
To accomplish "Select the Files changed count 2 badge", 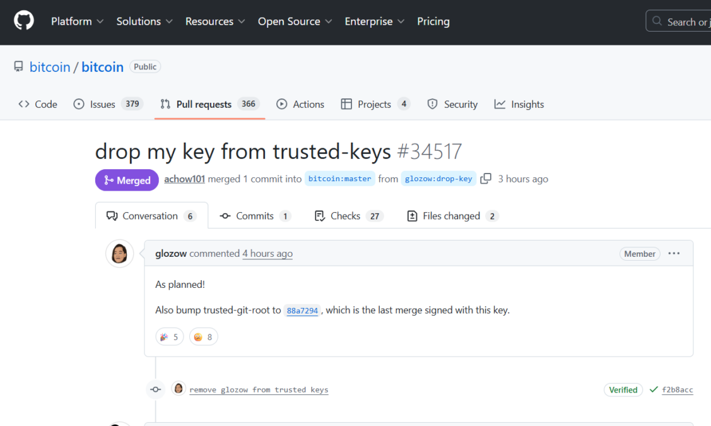I will pyautogui.click(x=492, y=216).
